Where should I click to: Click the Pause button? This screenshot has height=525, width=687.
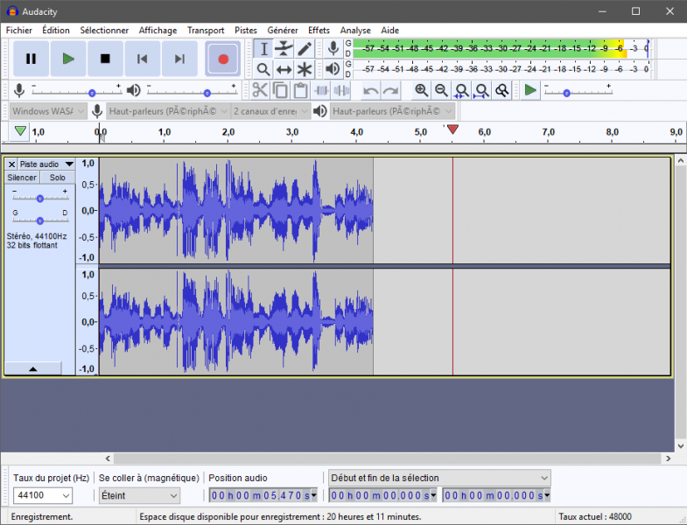point(31,59)
